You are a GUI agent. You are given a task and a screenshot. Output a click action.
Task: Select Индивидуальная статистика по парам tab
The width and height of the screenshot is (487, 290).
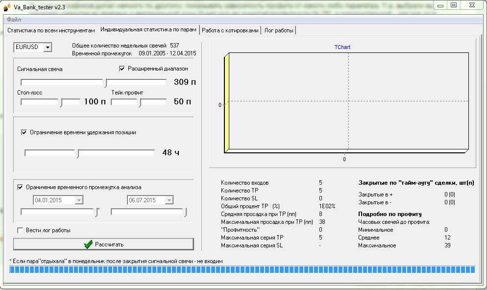click(148, 29)
